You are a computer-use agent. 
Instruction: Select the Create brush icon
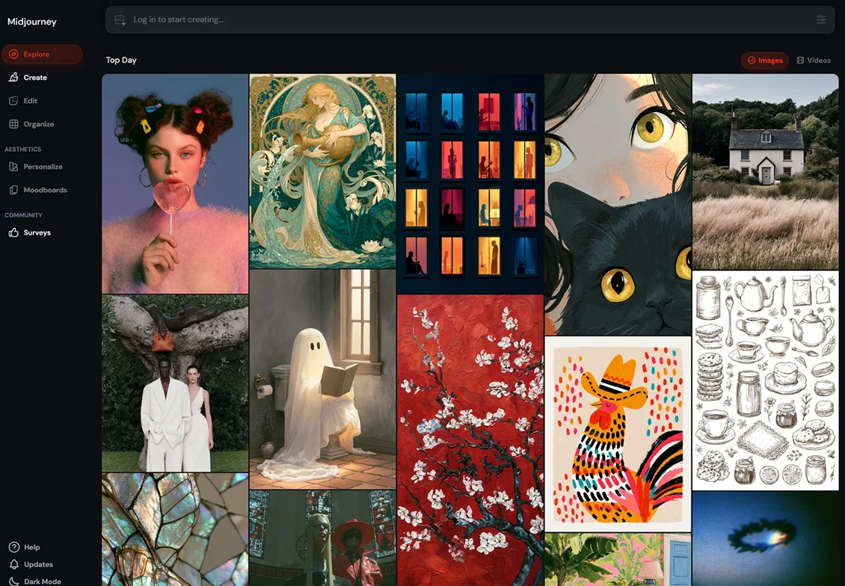(x=13, y=77)
